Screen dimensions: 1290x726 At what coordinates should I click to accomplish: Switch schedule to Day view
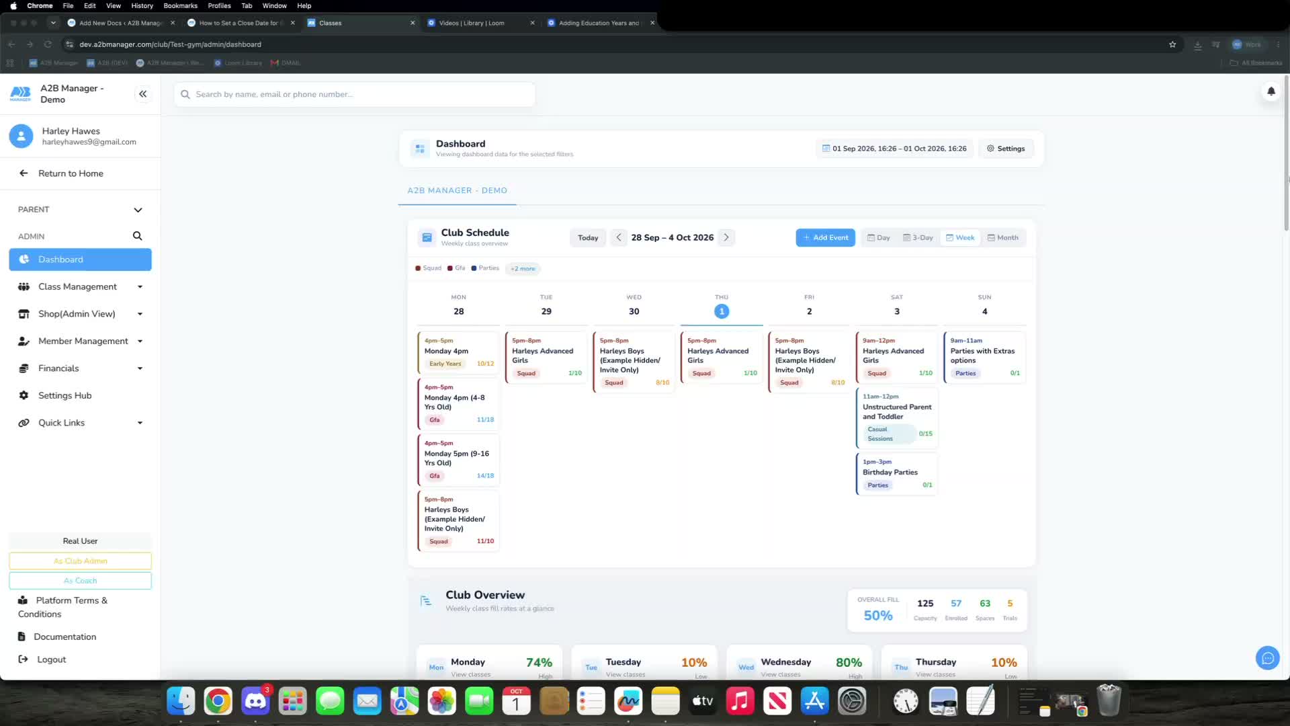coord(878,238)
